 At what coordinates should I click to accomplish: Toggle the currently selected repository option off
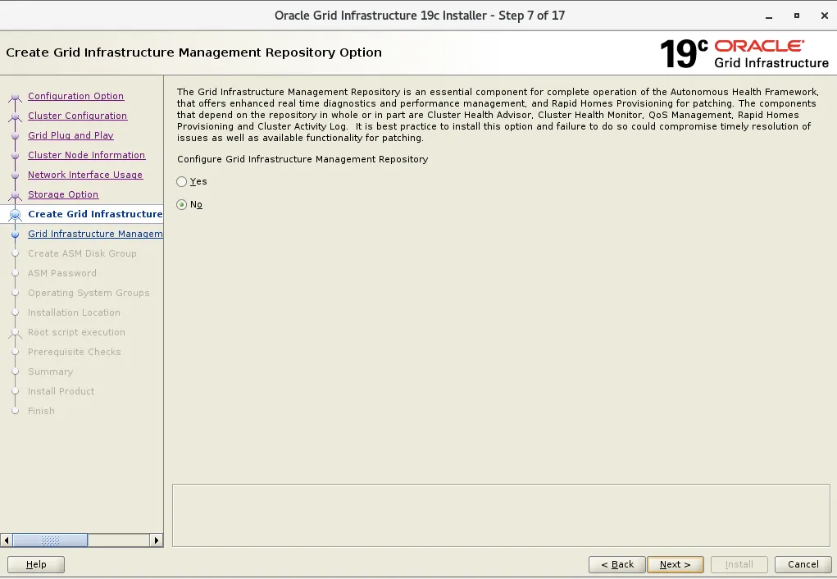(x=181, y=204)
